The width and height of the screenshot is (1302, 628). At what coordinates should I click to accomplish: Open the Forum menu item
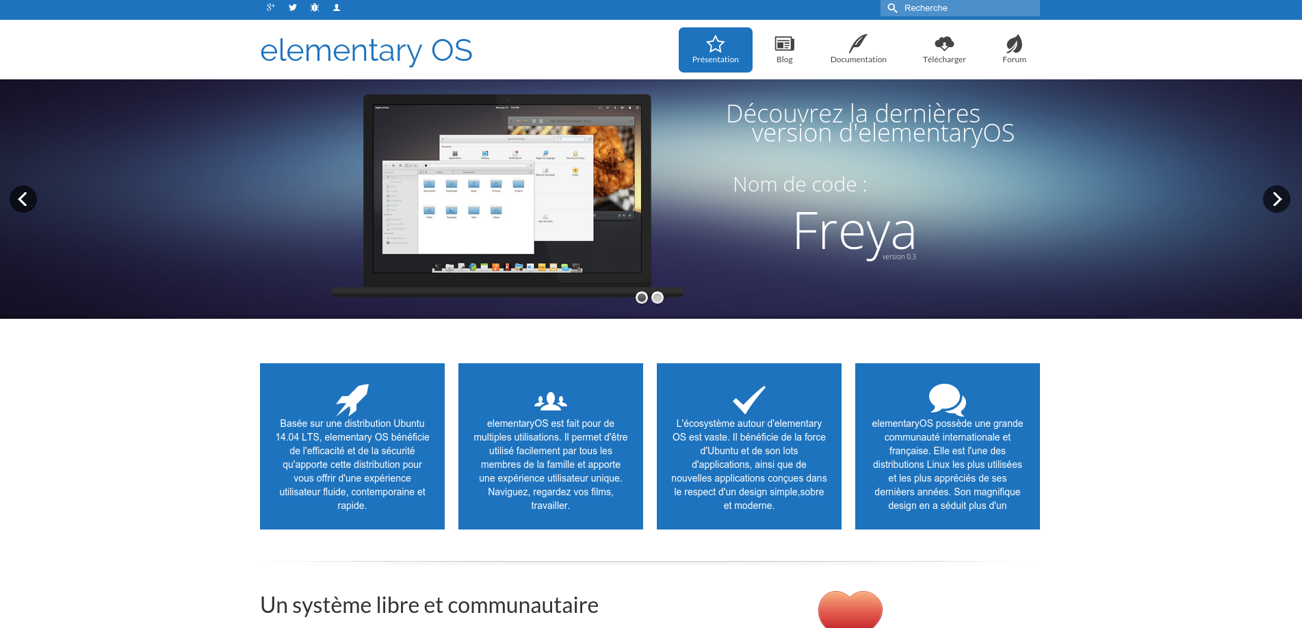coord(1014,50)
